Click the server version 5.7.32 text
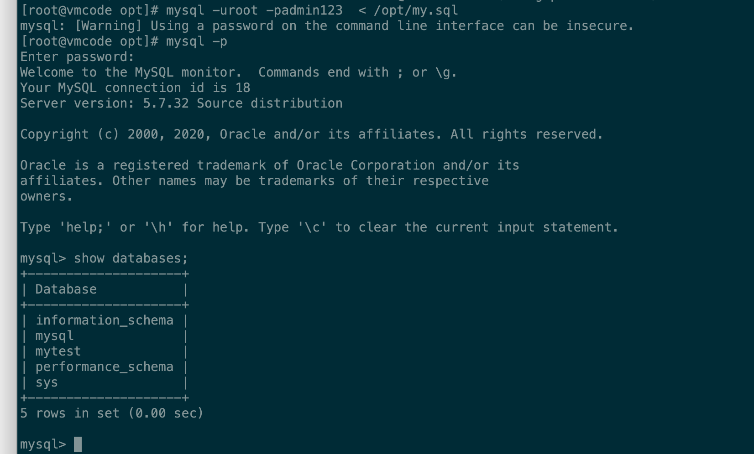This screenshot has height=454, width=754. (x=166, y=103)
